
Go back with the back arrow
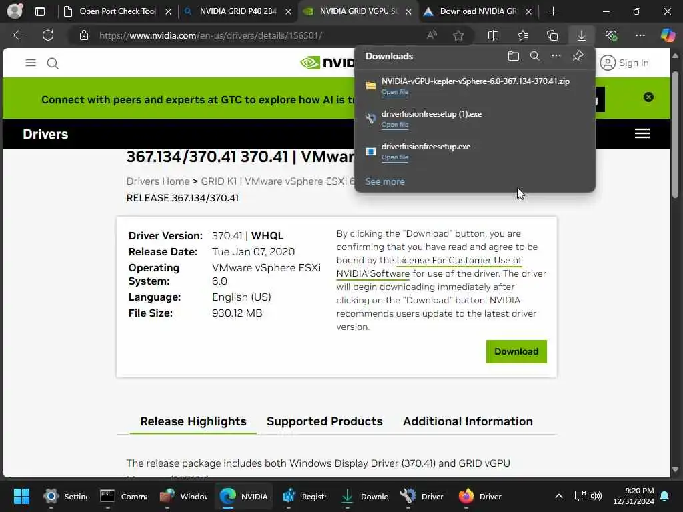[x=18, y=35]
